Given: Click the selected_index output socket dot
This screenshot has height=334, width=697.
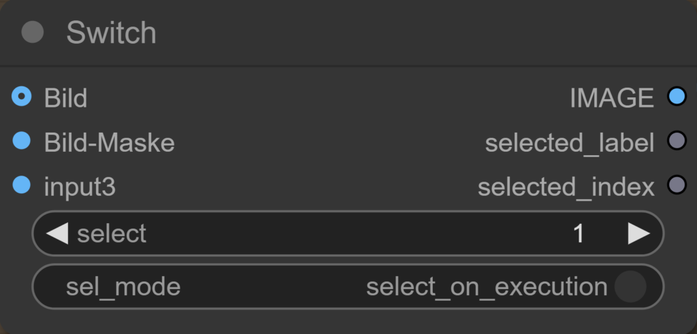Looking at the screenshot, I should [676, 185].
